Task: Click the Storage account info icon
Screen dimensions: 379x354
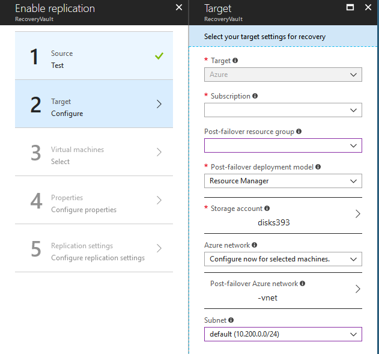Action: [267, 208]
